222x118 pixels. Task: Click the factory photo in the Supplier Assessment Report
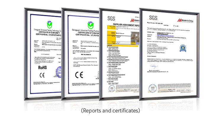coord(135,37)
